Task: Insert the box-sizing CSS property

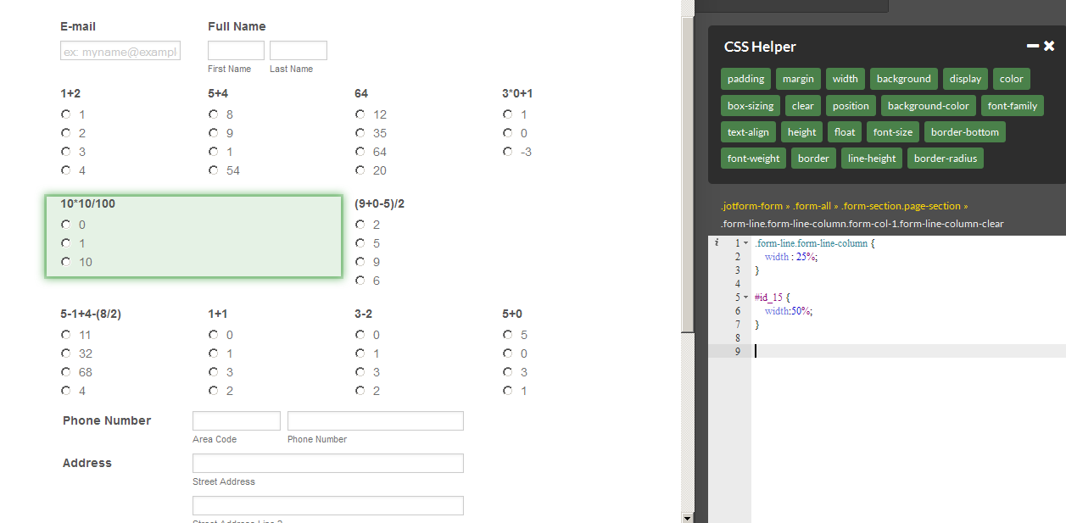Action: coord(751,106)
